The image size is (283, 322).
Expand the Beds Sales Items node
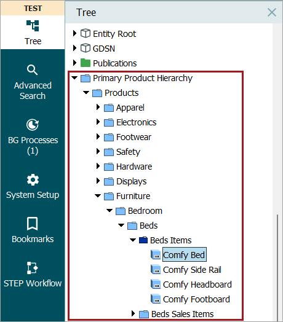[133, 313]
